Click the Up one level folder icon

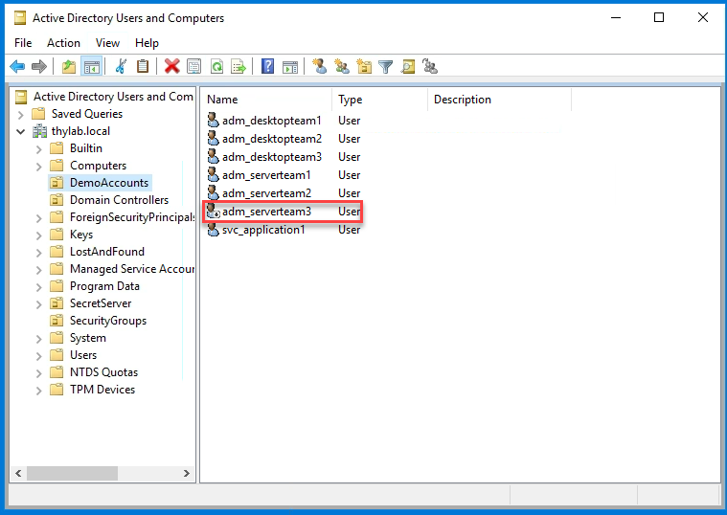(x=68, y=66)
